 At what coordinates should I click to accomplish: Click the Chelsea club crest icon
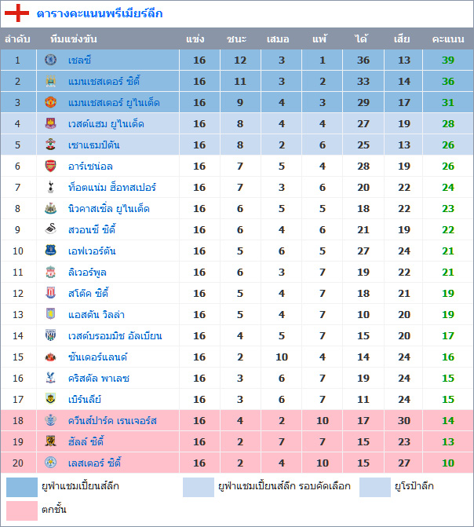tap(51, 60)
